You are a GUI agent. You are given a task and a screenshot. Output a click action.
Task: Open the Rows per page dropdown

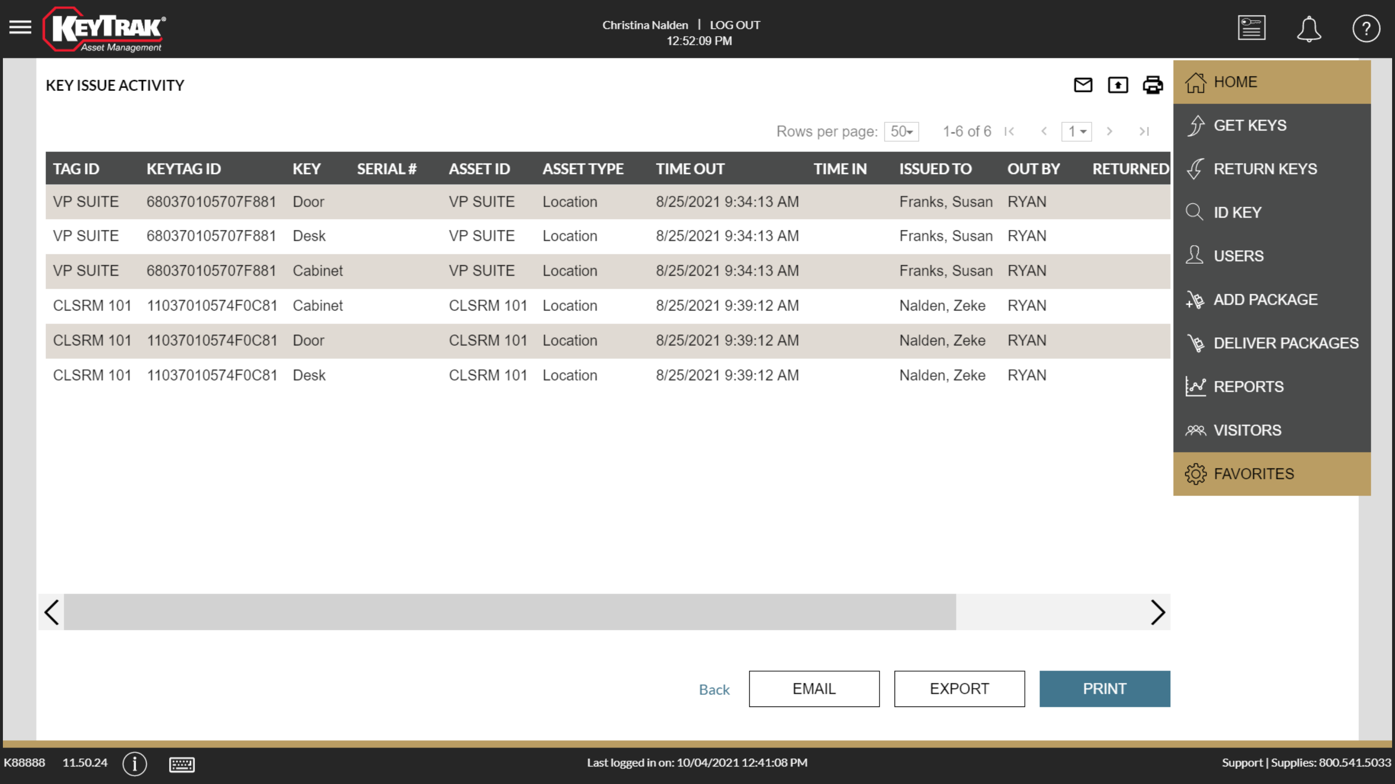pos(900,131)
